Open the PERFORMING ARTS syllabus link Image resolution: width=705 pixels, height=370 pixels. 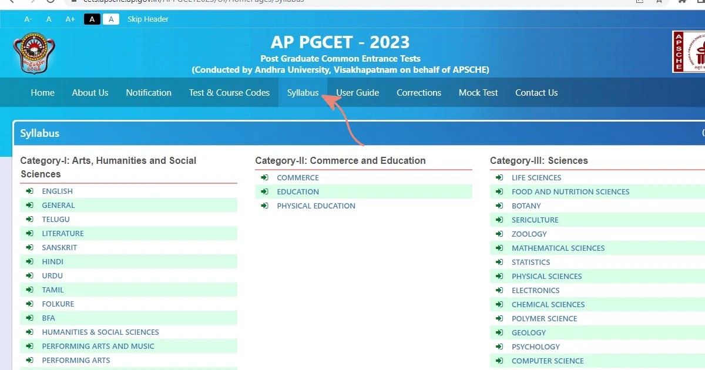[76, 360]
